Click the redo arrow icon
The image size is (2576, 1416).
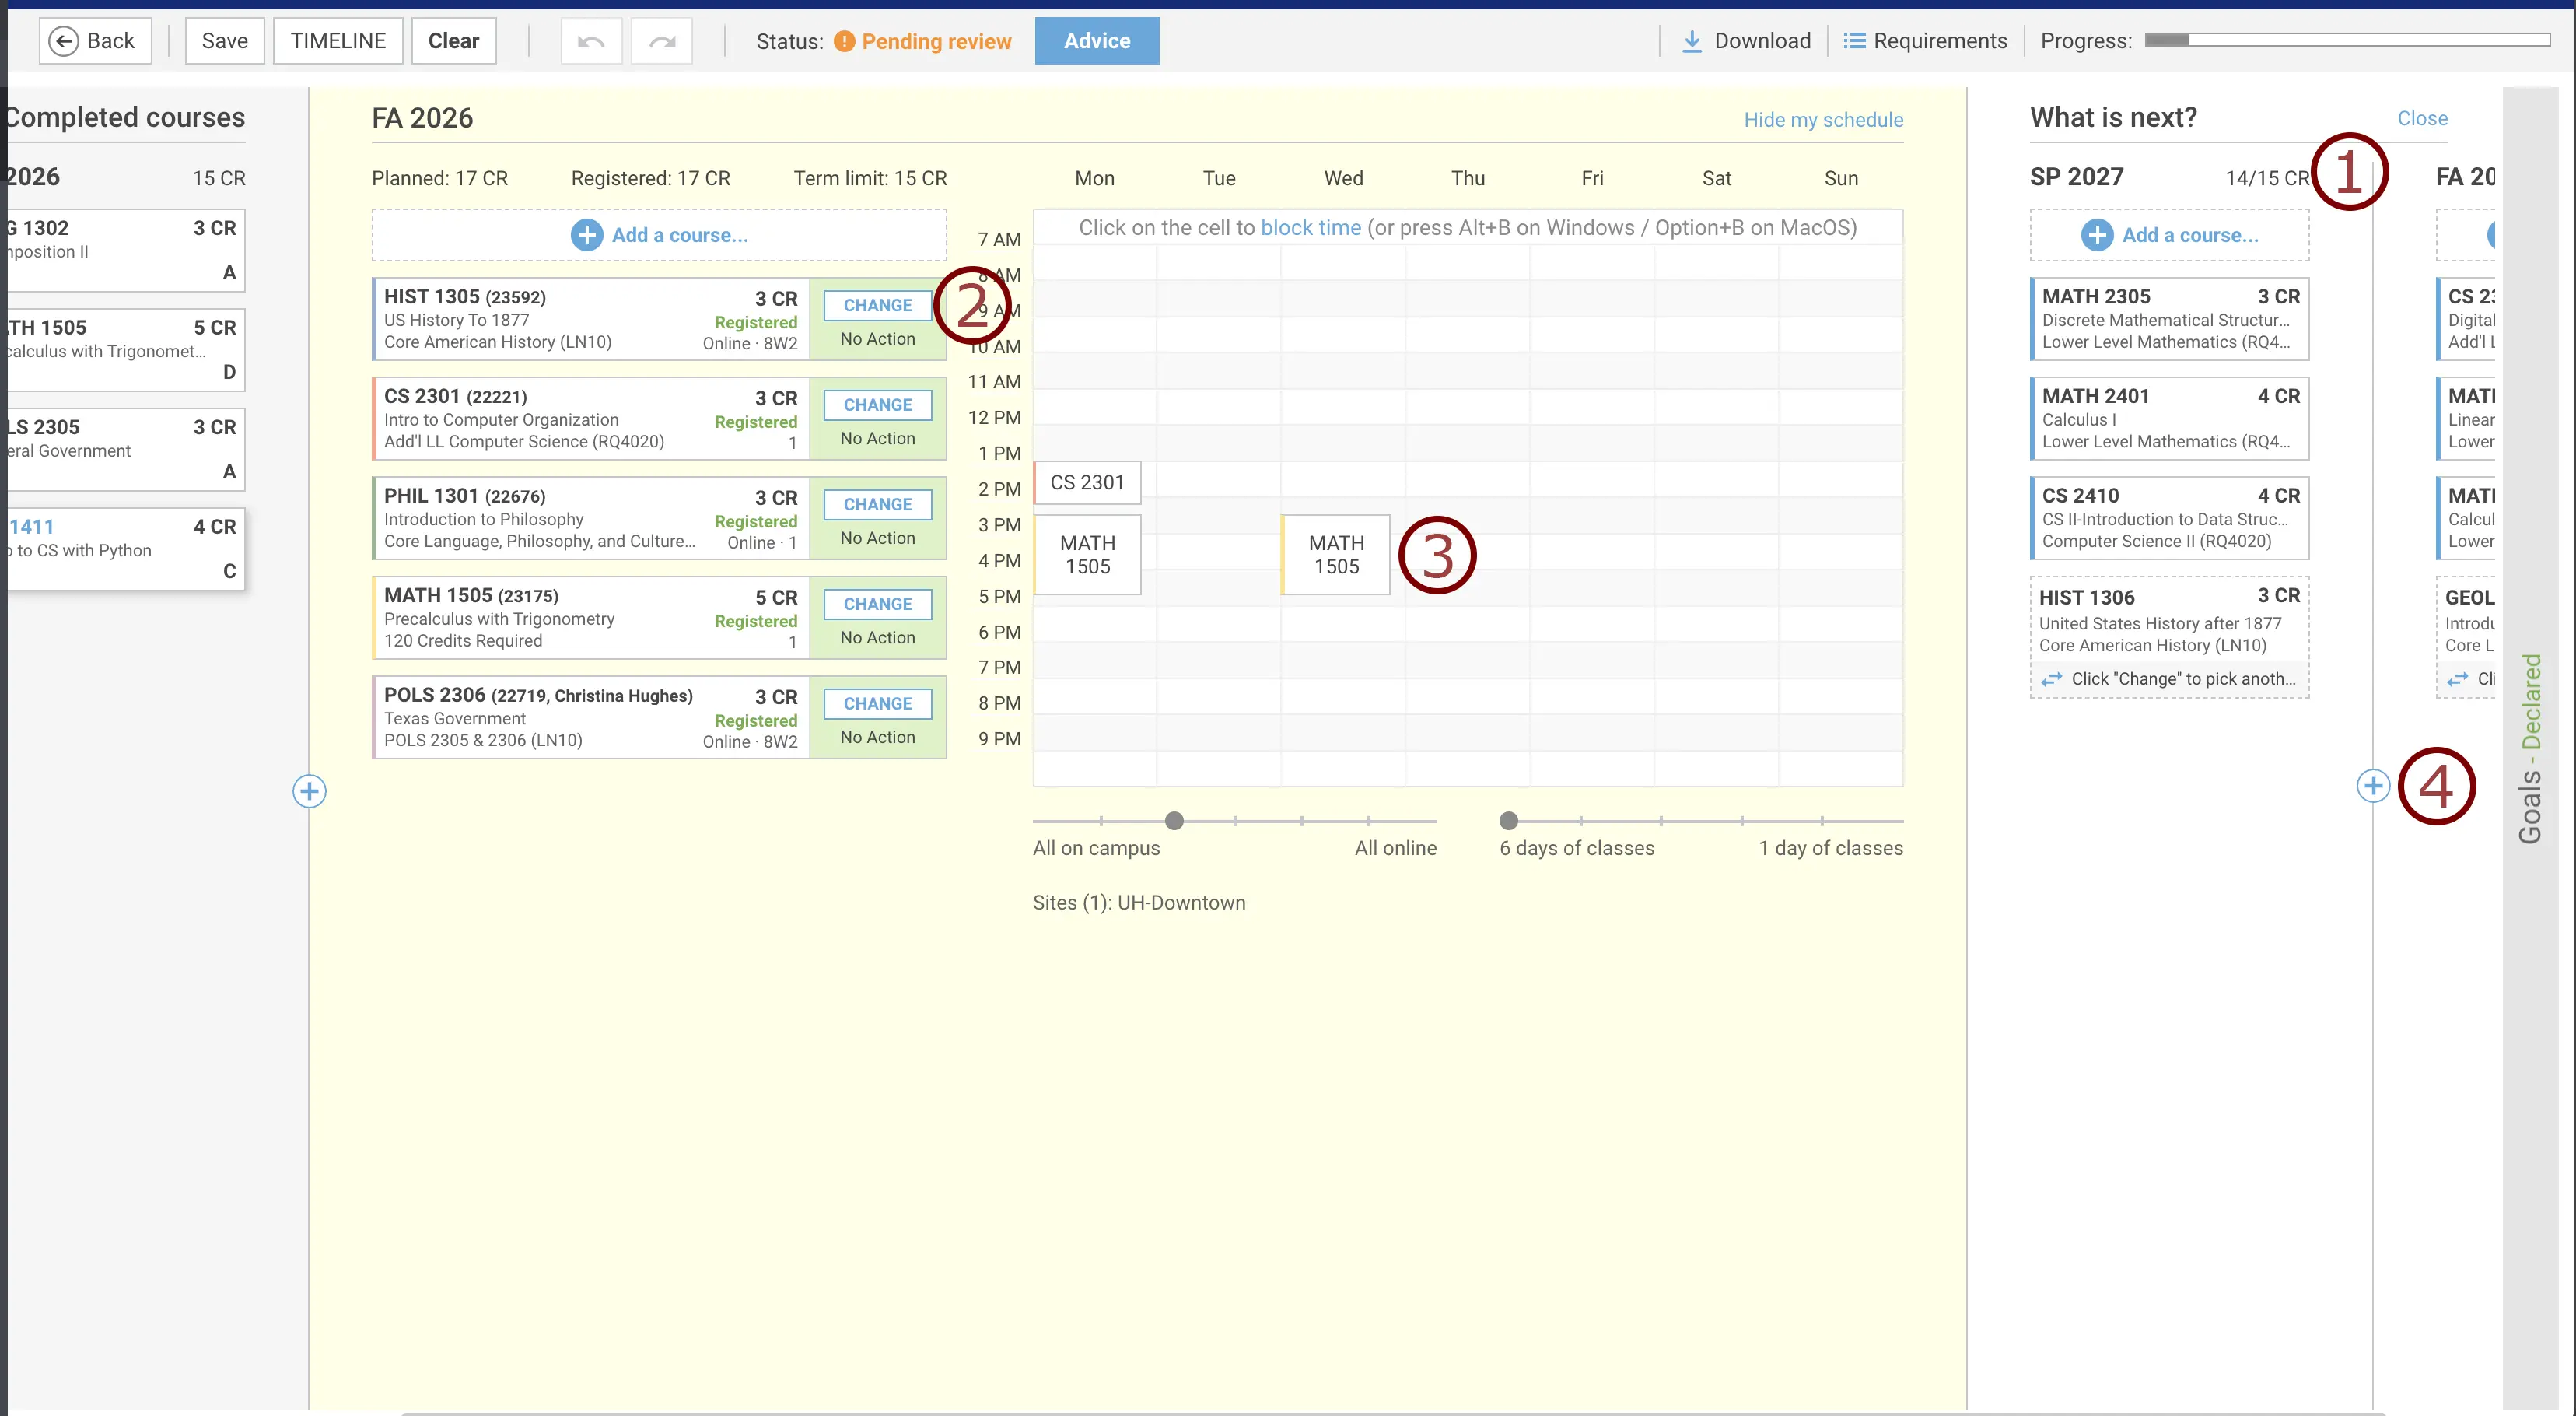(x=662, y=41)
